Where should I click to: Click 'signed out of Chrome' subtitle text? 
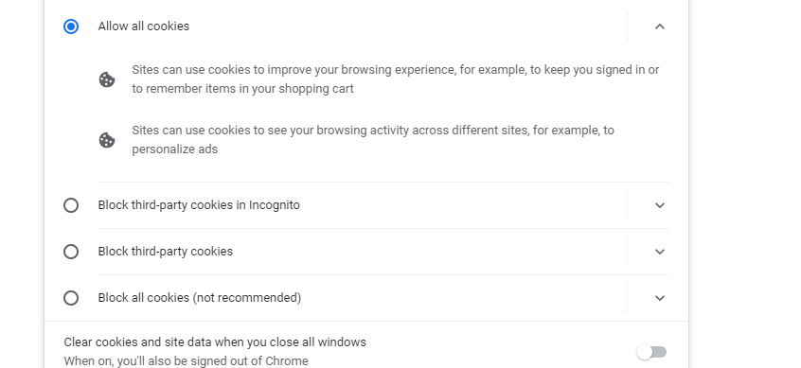click(x=186, y=360)
